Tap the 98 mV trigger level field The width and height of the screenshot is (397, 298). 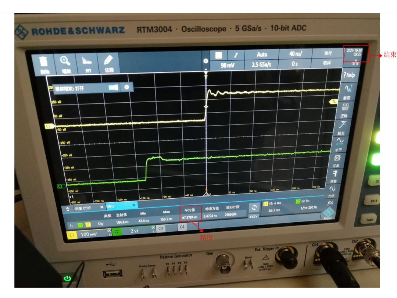(x=227, y=65)
